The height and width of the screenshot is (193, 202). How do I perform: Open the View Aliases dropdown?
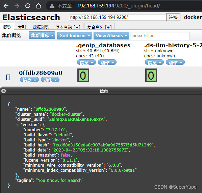coord(111,36)
